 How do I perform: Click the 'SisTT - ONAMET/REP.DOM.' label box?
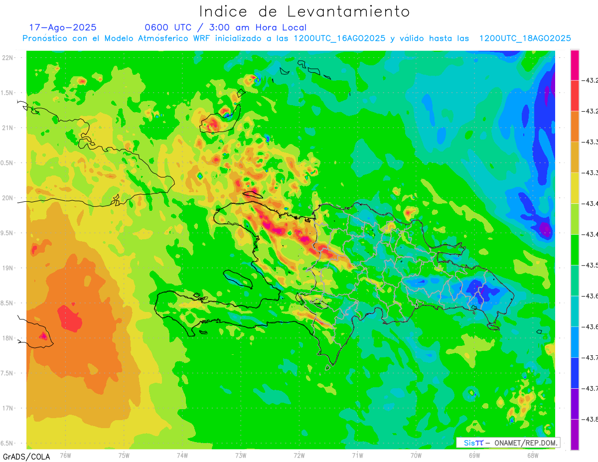[508, 443]
